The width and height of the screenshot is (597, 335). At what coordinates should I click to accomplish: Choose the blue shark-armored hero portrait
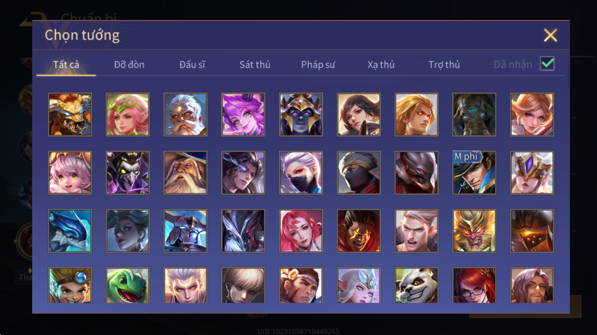[70, 231]
